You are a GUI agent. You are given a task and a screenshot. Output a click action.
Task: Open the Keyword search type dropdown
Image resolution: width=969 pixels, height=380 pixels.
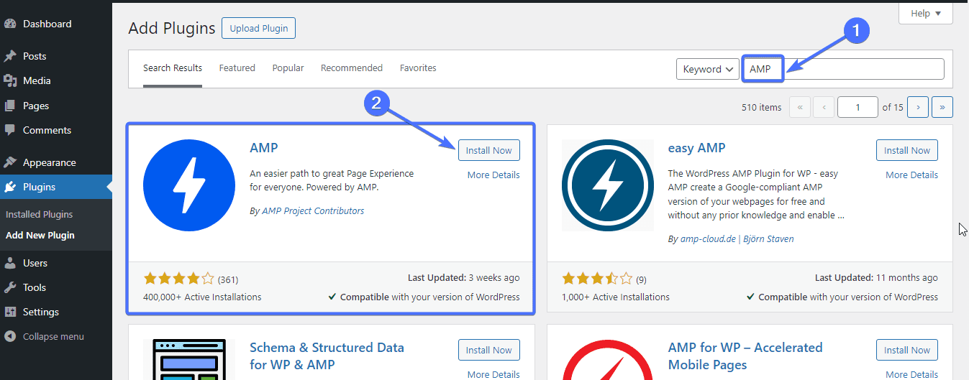[x=708, y=69]
